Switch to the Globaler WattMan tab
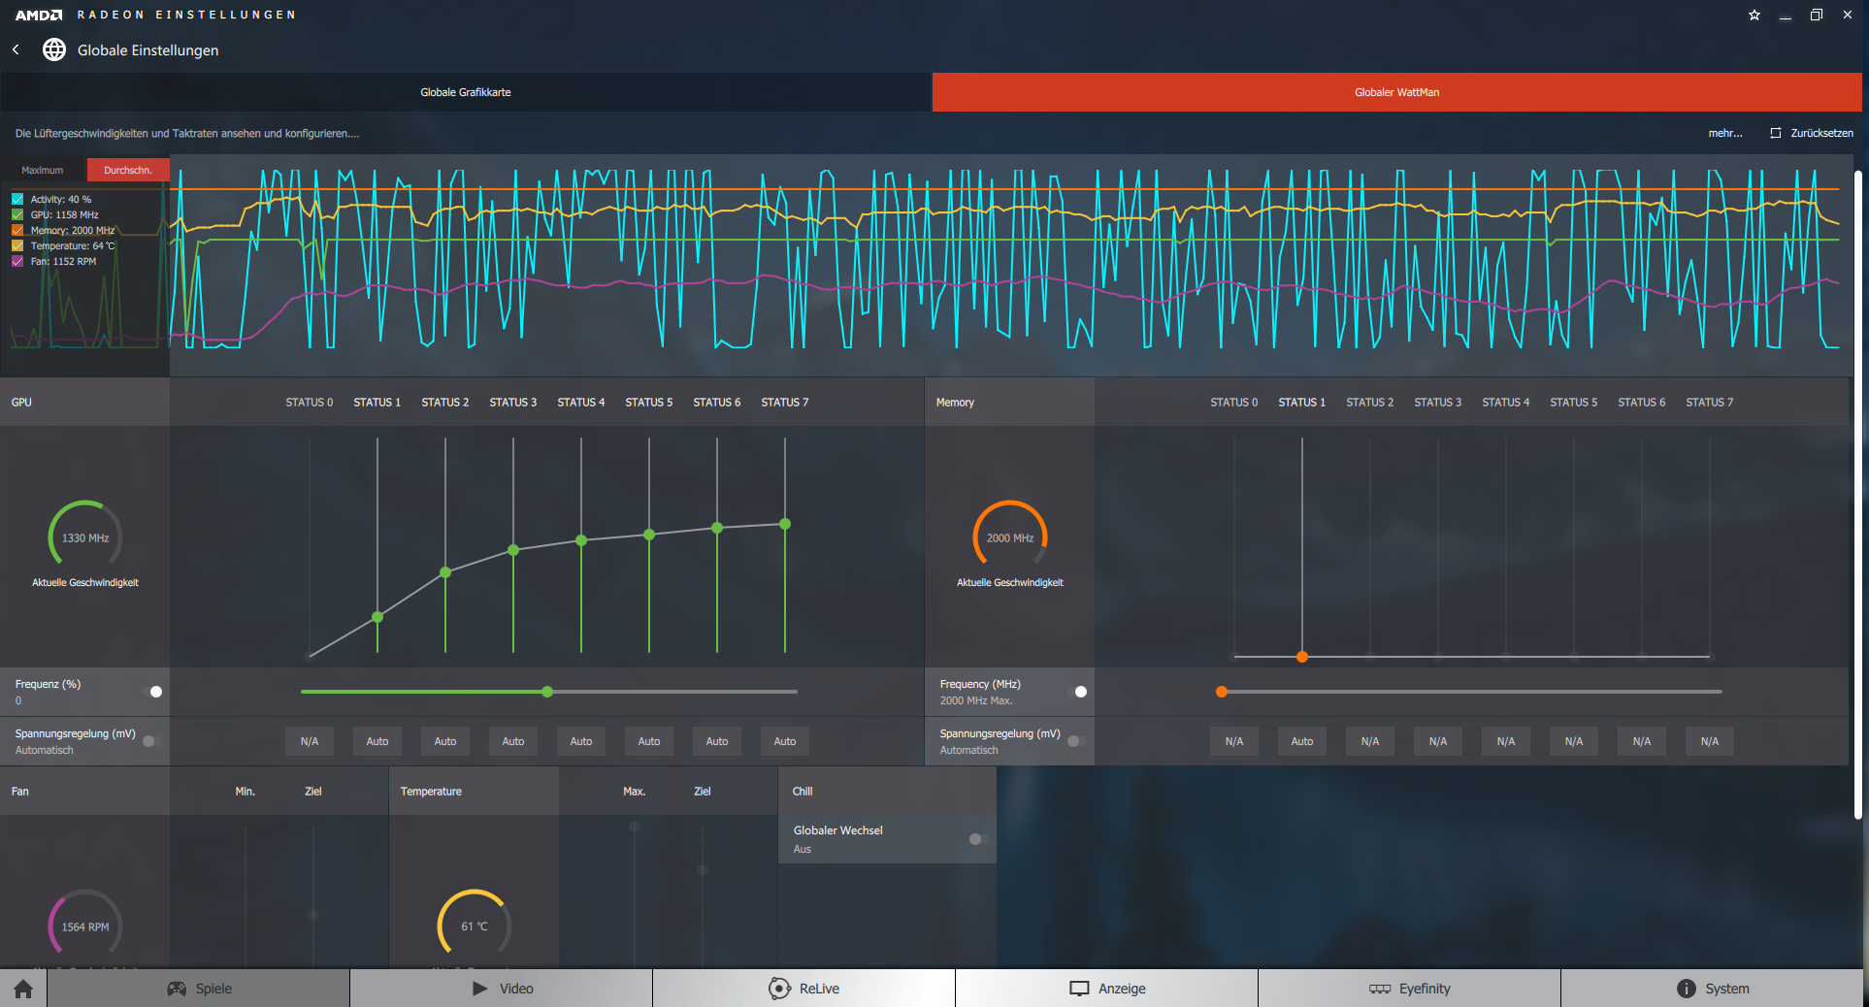This screenshot has width=1869, height=1007. [1397, 92]
